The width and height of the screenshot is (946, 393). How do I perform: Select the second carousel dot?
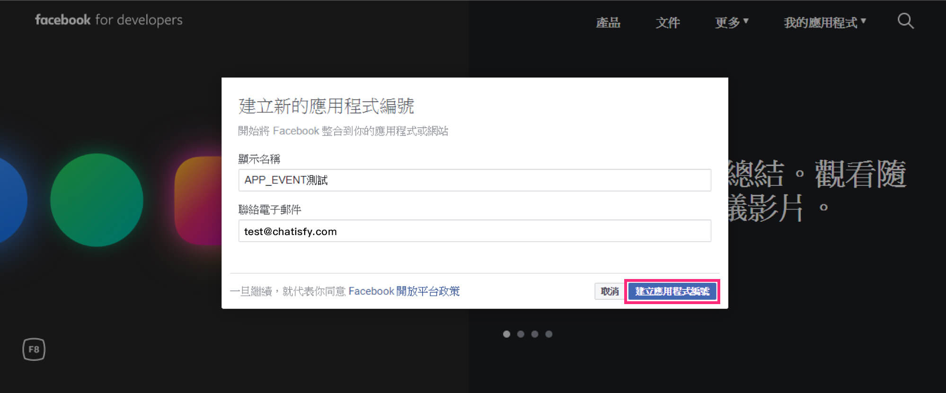click(x=521, y=334)
